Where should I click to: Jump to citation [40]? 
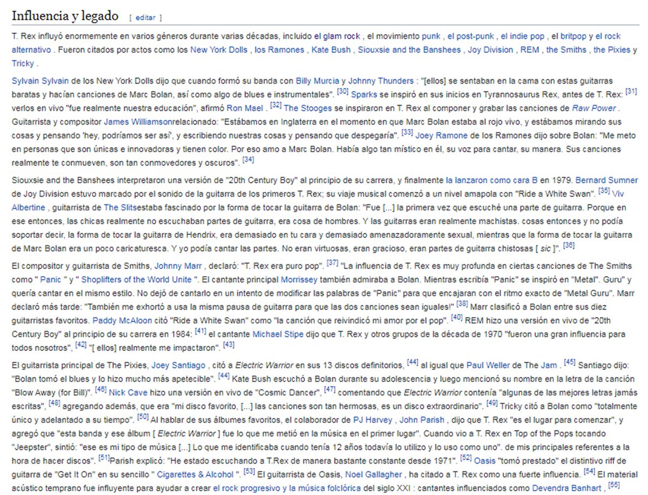457,318
